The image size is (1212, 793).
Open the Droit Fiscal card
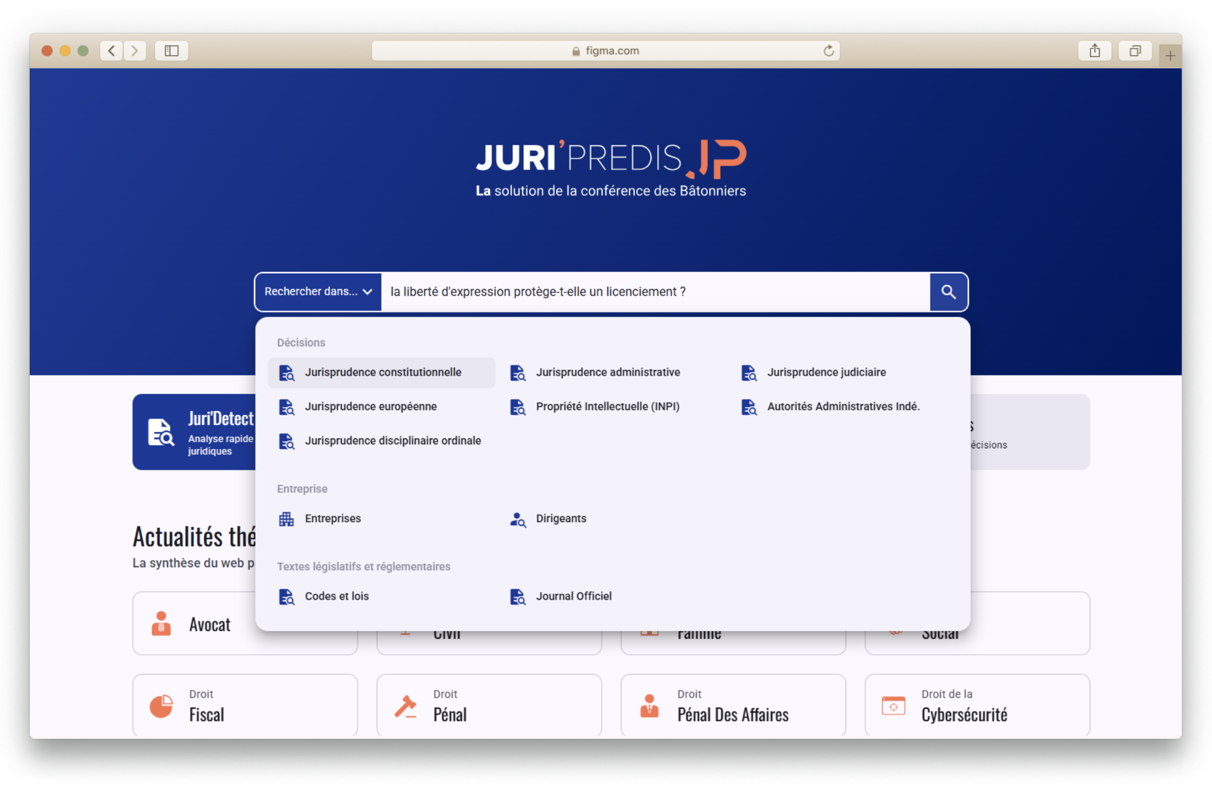tap(245, 705)
